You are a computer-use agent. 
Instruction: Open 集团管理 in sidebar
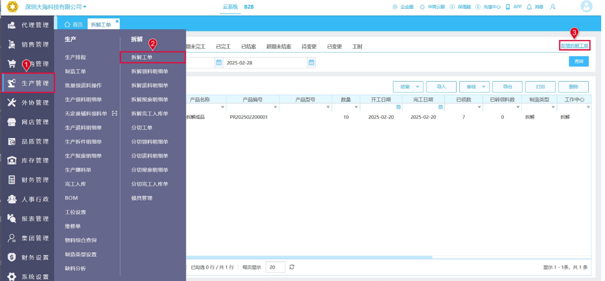click(x=28, y=238)
